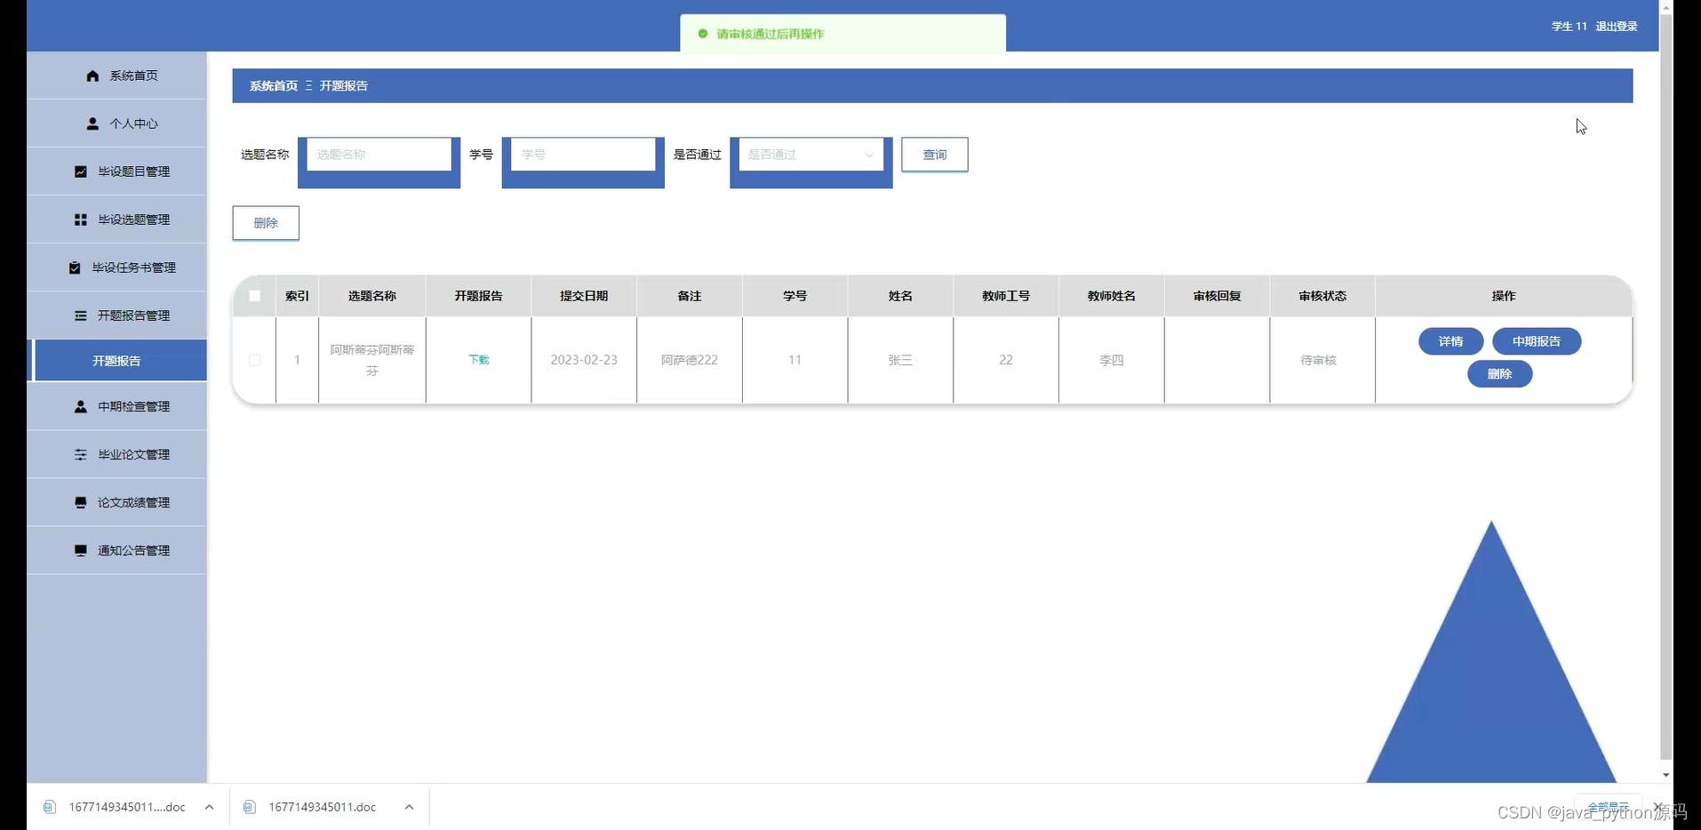Click the date cell 2023-02-23
This screenshot has width=1701, height=830.
584,360
